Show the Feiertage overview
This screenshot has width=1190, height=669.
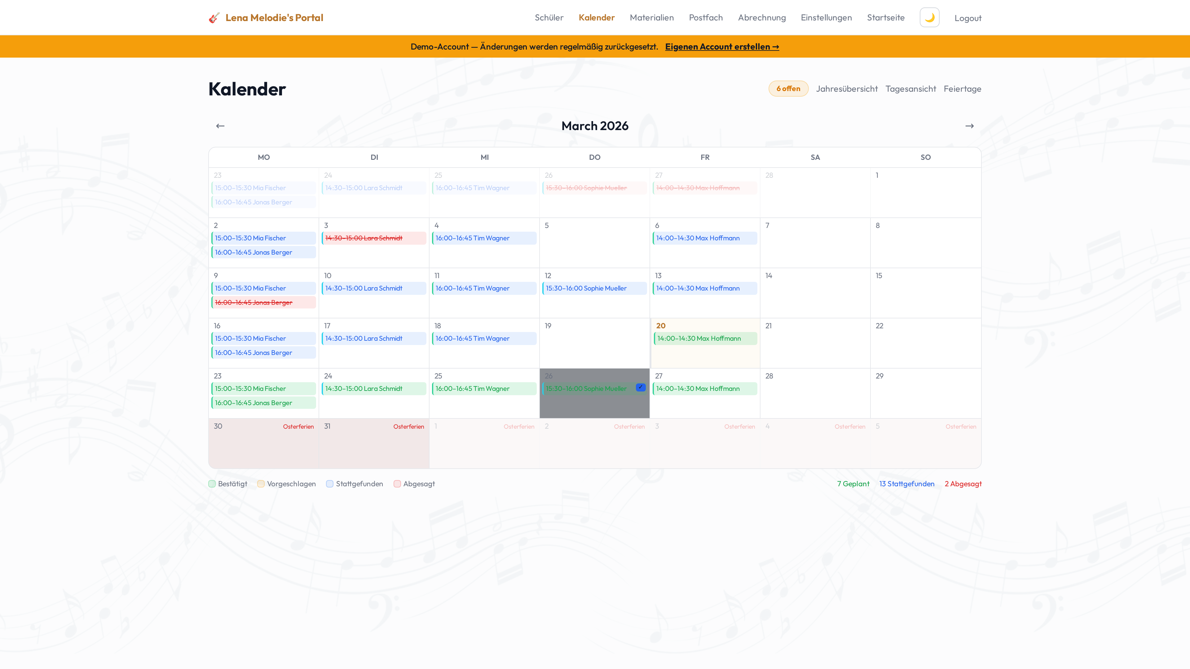[962, 88]
